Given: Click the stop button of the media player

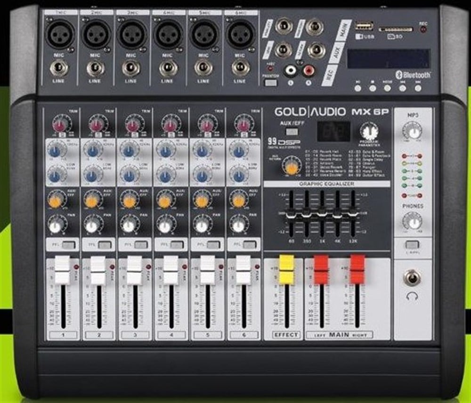Looking at the screenshot, I should click(x=373, y=89).
